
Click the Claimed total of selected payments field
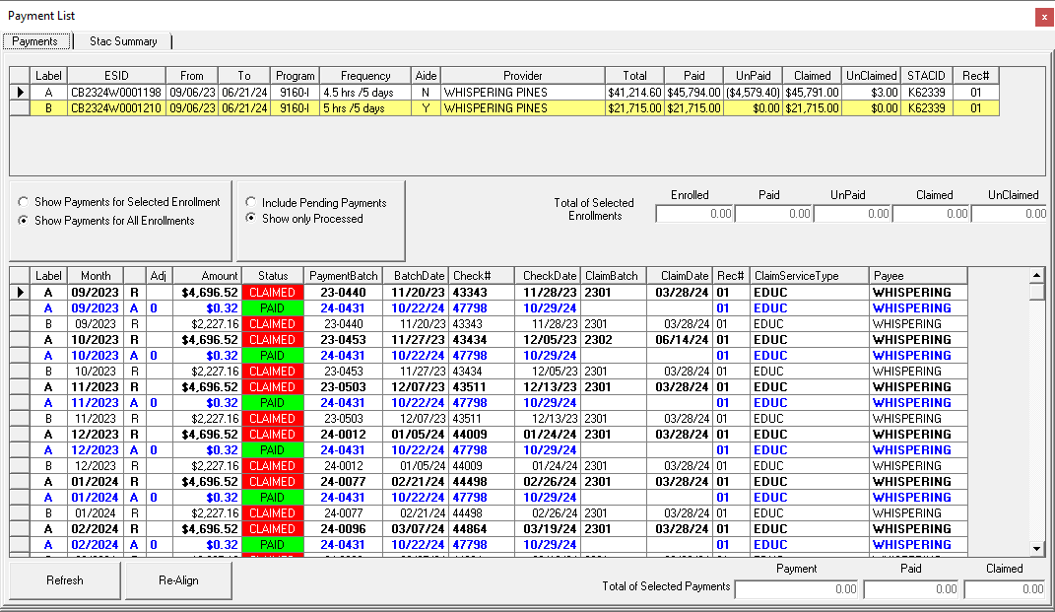click(x=1005, y=589)
